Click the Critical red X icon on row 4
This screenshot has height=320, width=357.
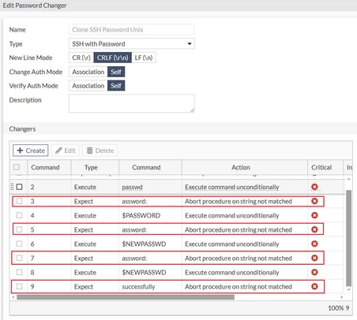[x=314, y=215]
